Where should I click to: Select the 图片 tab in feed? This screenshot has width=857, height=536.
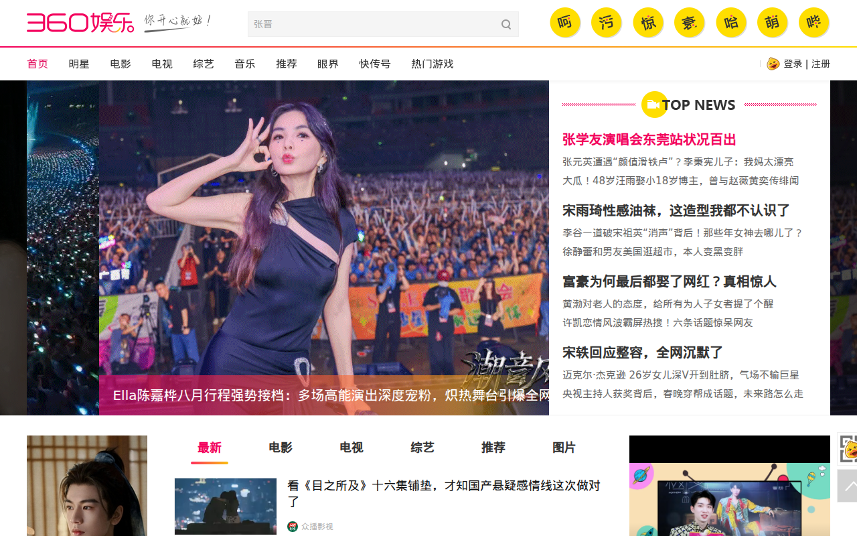(564, 448)
